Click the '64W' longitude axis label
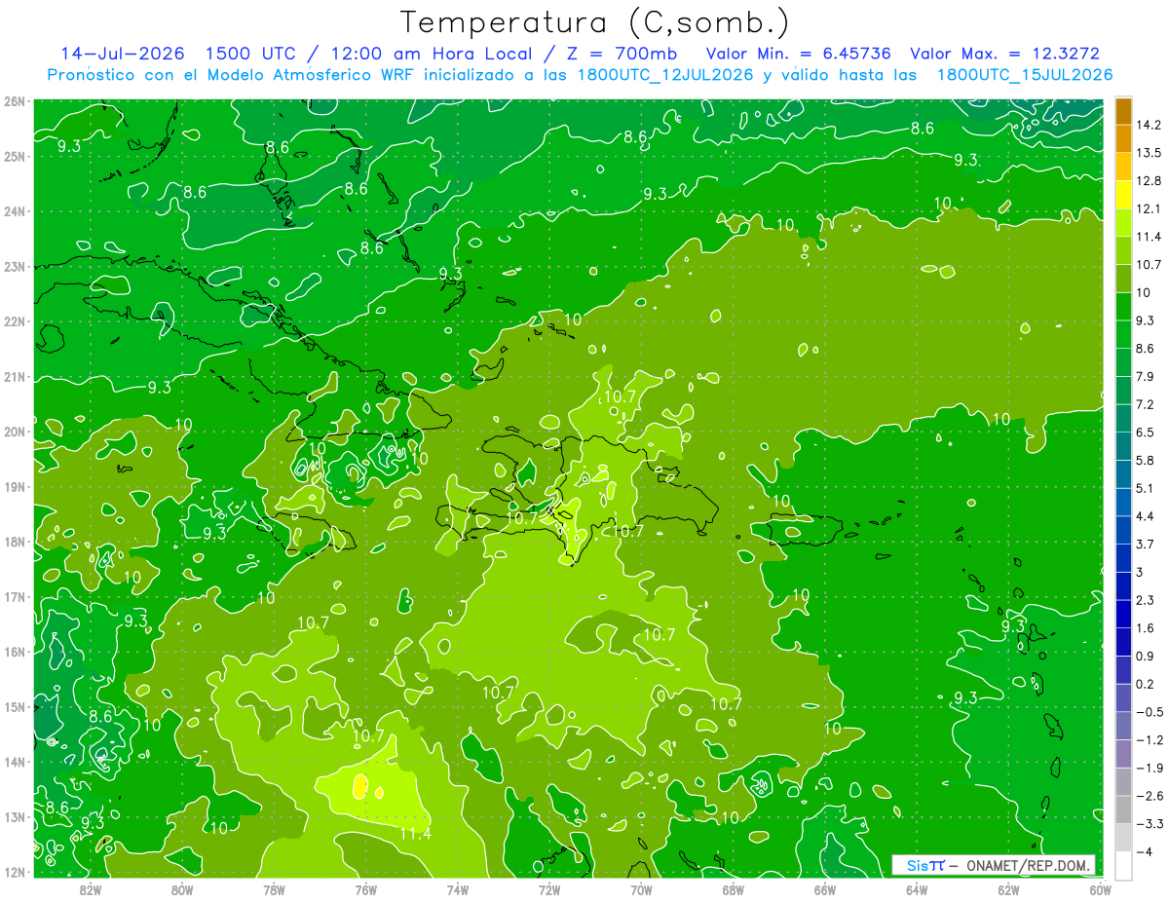 click(x=917, y=888)
